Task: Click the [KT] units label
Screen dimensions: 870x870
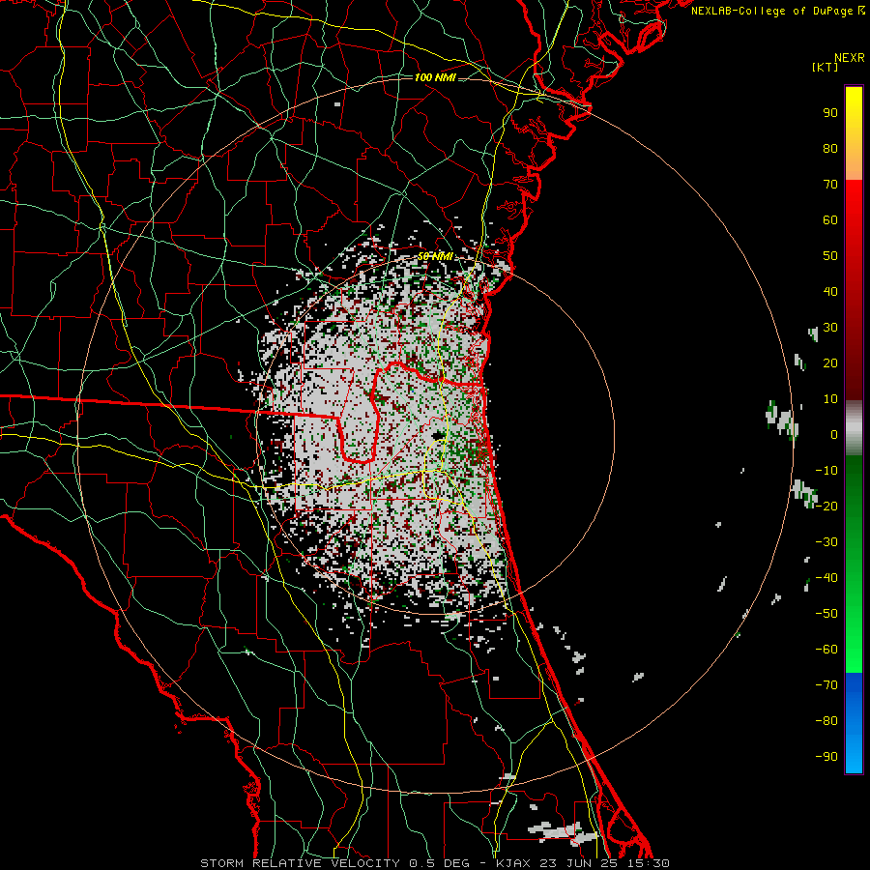Action: (x=825, y=67)
